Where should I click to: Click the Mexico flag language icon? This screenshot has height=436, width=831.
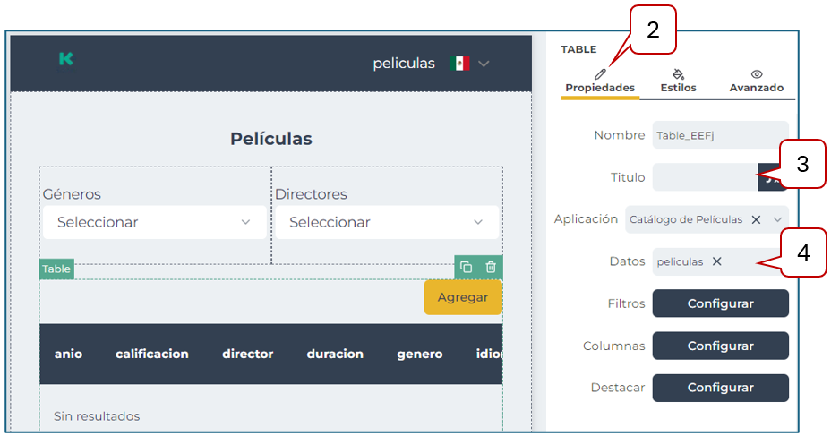[x=459, y=64]
